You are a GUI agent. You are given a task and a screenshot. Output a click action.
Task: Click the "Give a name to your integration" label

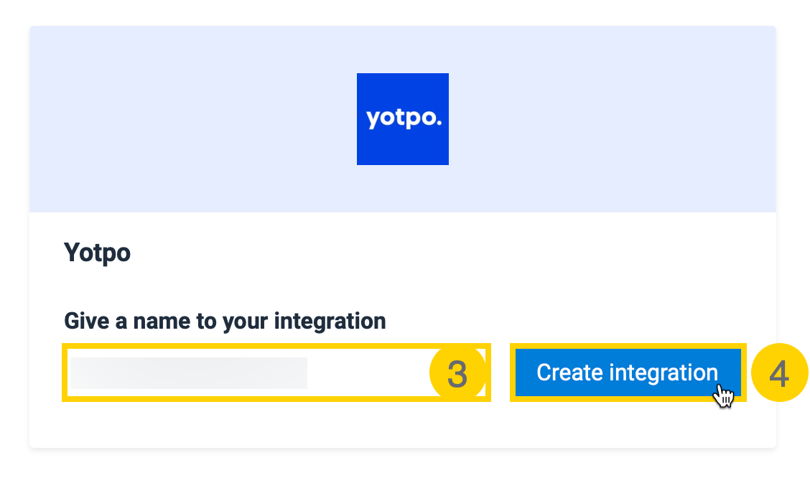tap(225, 320)
